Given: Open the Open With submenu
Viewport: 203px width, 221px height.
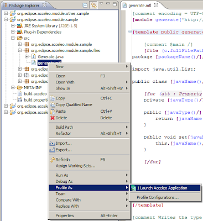Looking at the screenshot, I should coord(89,82).
